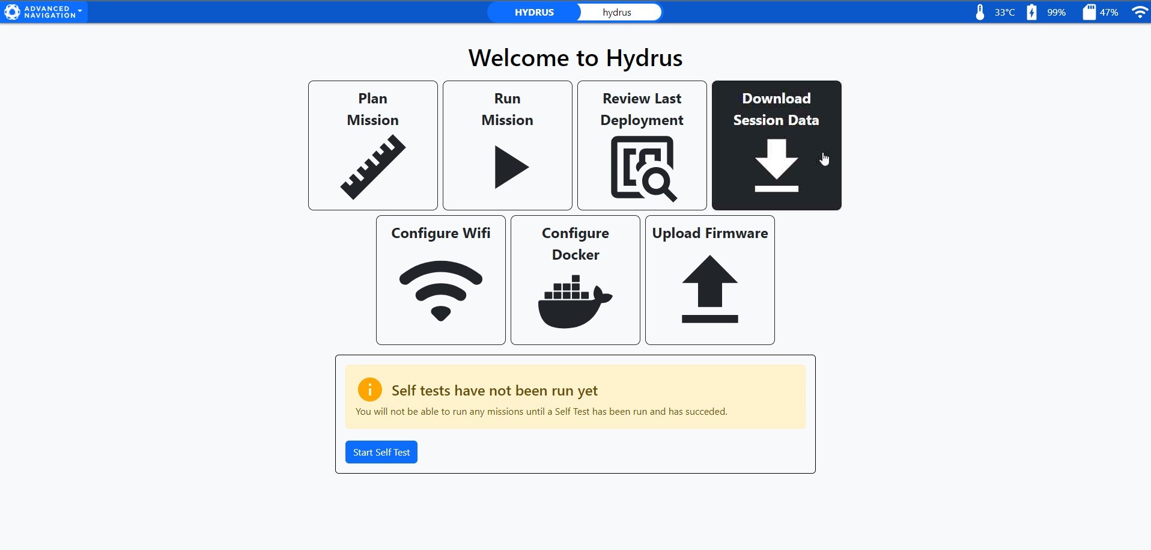Click the battery charging icon in the header

pyautogui.click(x=1031, y=13)
